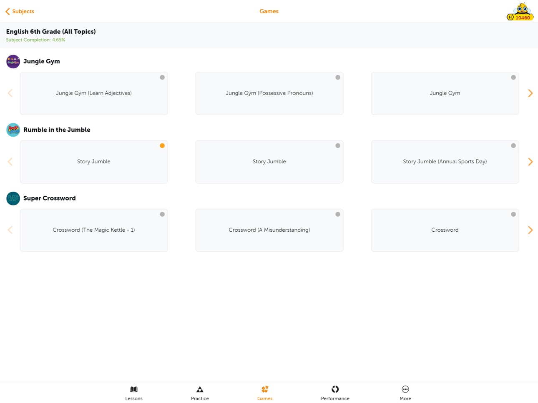Viewport: 538px width, 403px height.
Task: Go back to Subjects
Action: (20, 11)
